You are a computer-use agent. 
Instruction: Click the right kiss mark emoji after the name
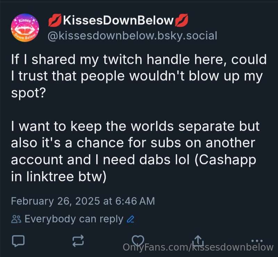(x=181, y=20)
